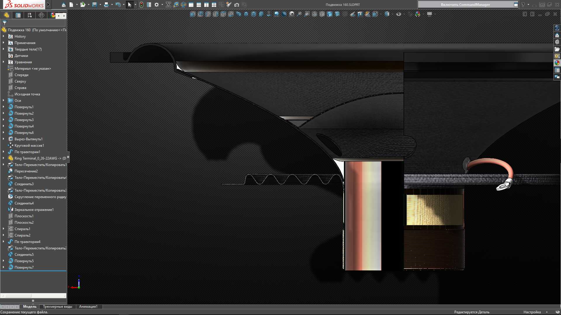Open File Explorer in task pane
Image resolution: width=561 pixels, height=315 pixels.
557,49
